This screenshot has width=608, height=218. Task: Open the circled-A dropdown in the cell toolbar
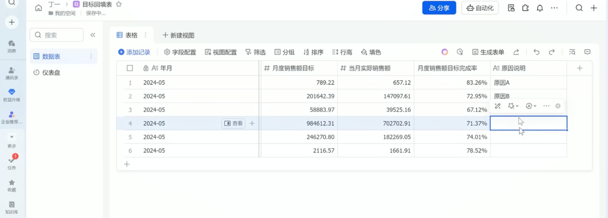531,106
